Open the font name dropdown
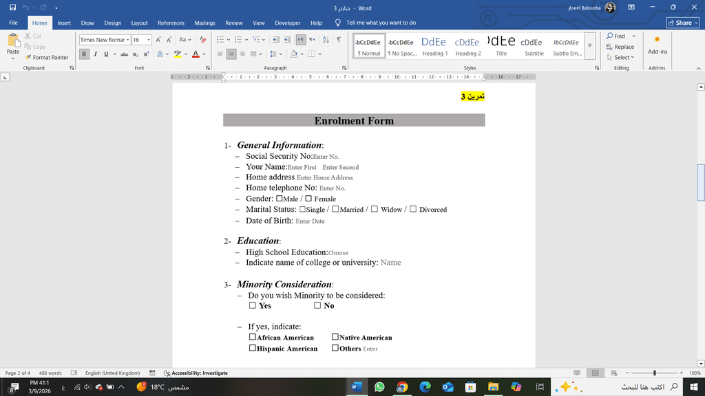The image size is (705, 396). [127, 39]
